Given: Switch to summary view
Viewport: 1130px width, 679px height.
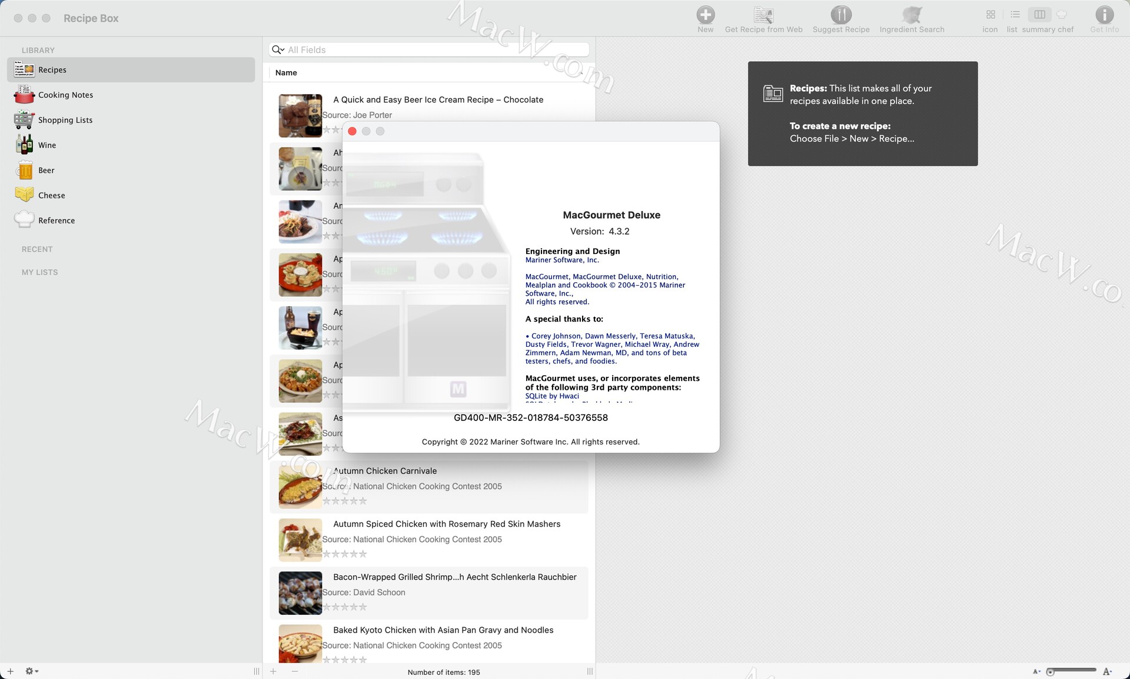Looking at the screenshot, I should point(1039,14).
